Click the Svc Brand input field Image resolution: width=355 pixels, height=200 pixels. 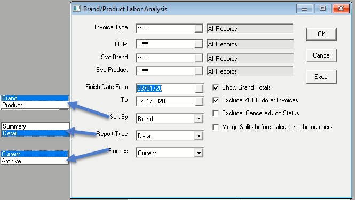click(x=165, y=58)
